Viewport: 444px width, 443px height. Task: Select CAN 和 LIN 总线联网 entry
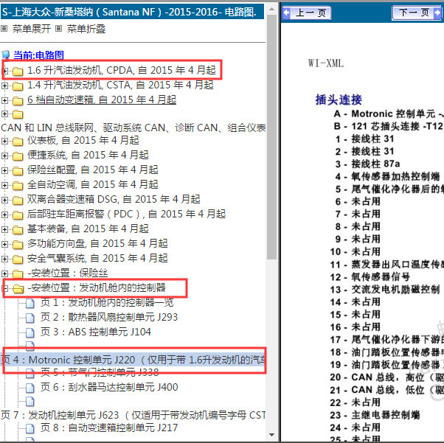coord(133,128)
